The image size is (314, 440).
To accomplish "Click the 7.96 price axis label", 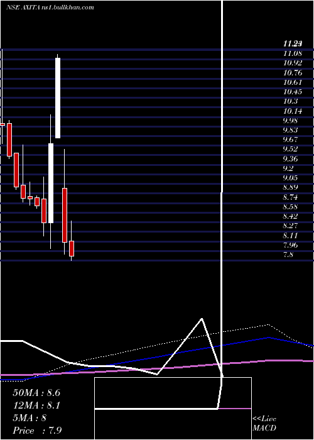I will (x=290, y=246).
